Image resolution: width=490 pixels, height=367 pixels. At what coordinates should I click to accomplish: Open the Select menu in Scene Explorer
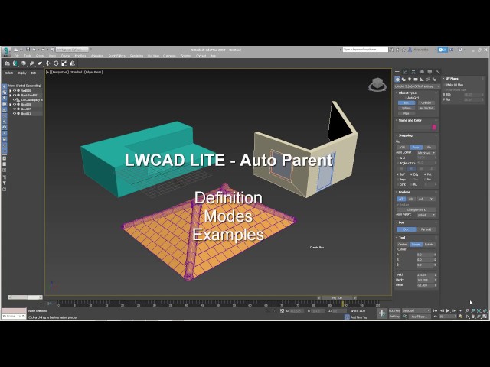pos(9,73)
